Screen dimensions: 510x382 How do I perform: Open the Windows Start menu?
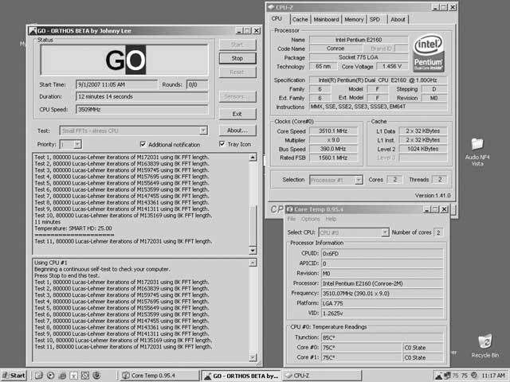coord(14,376)
